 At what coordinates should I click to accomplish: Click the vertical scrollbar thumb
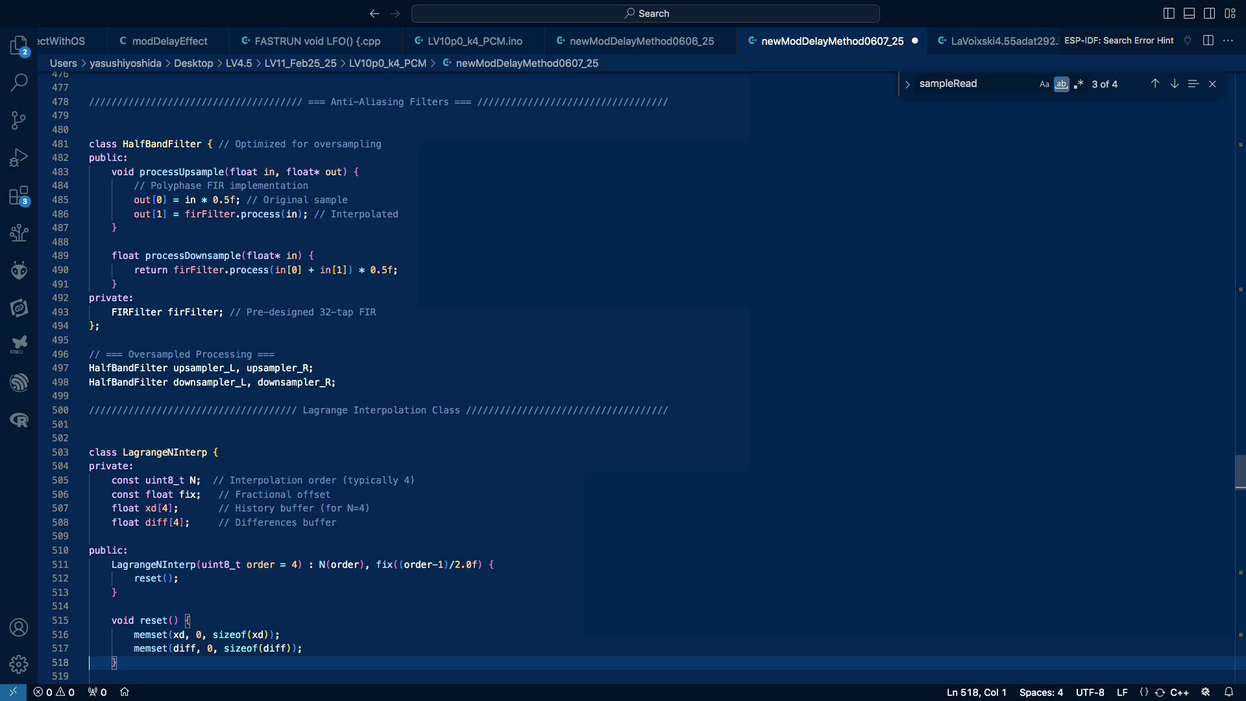[x=1240, y=472]
